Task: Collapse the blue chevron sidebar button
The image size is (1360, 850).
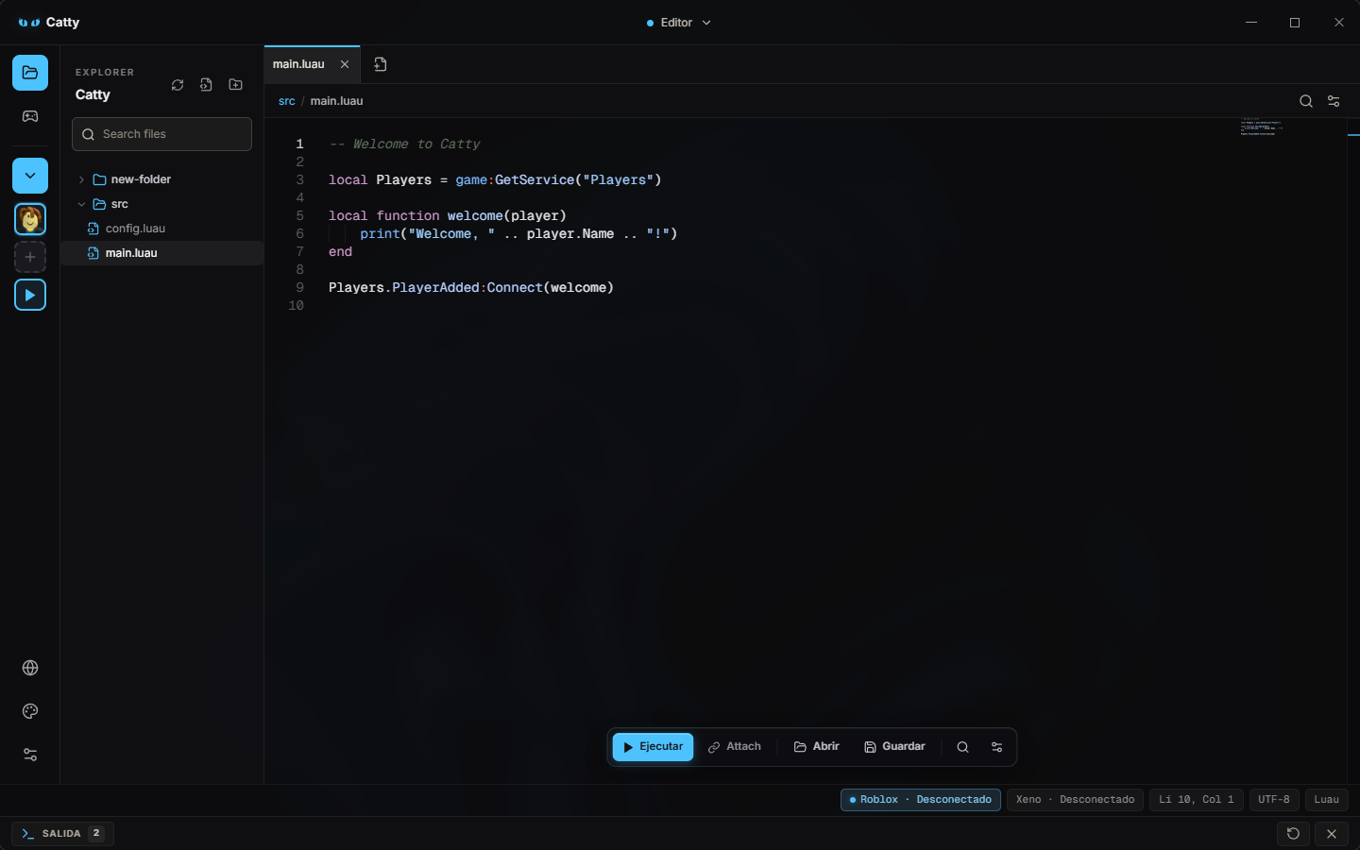Action: (x=30, y=176)
